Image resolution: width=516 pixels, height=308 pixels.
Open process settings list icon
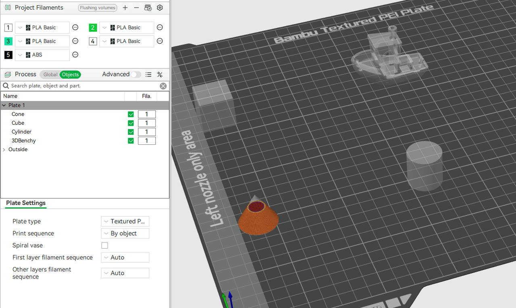pos(148,74)
